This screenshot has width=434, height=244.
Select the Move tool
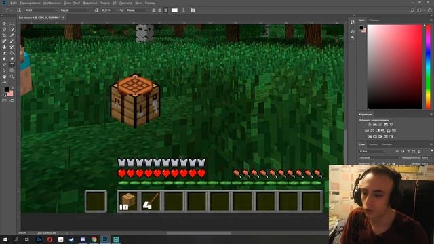pyautogui.click(x=4, y=24)
